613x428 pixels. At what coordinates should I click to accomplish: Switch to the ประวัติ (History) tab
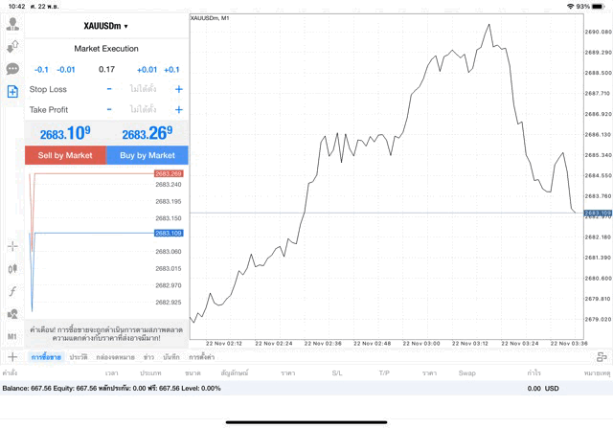79,357
